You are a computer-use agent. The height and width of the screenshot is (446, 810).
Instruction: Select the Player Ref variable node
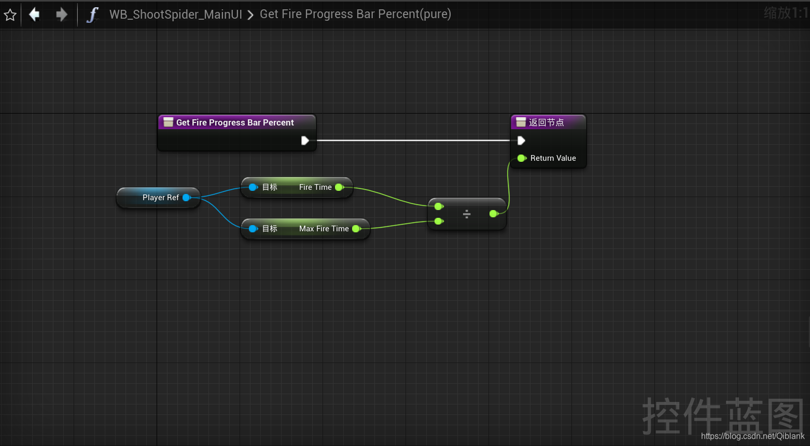158,198
